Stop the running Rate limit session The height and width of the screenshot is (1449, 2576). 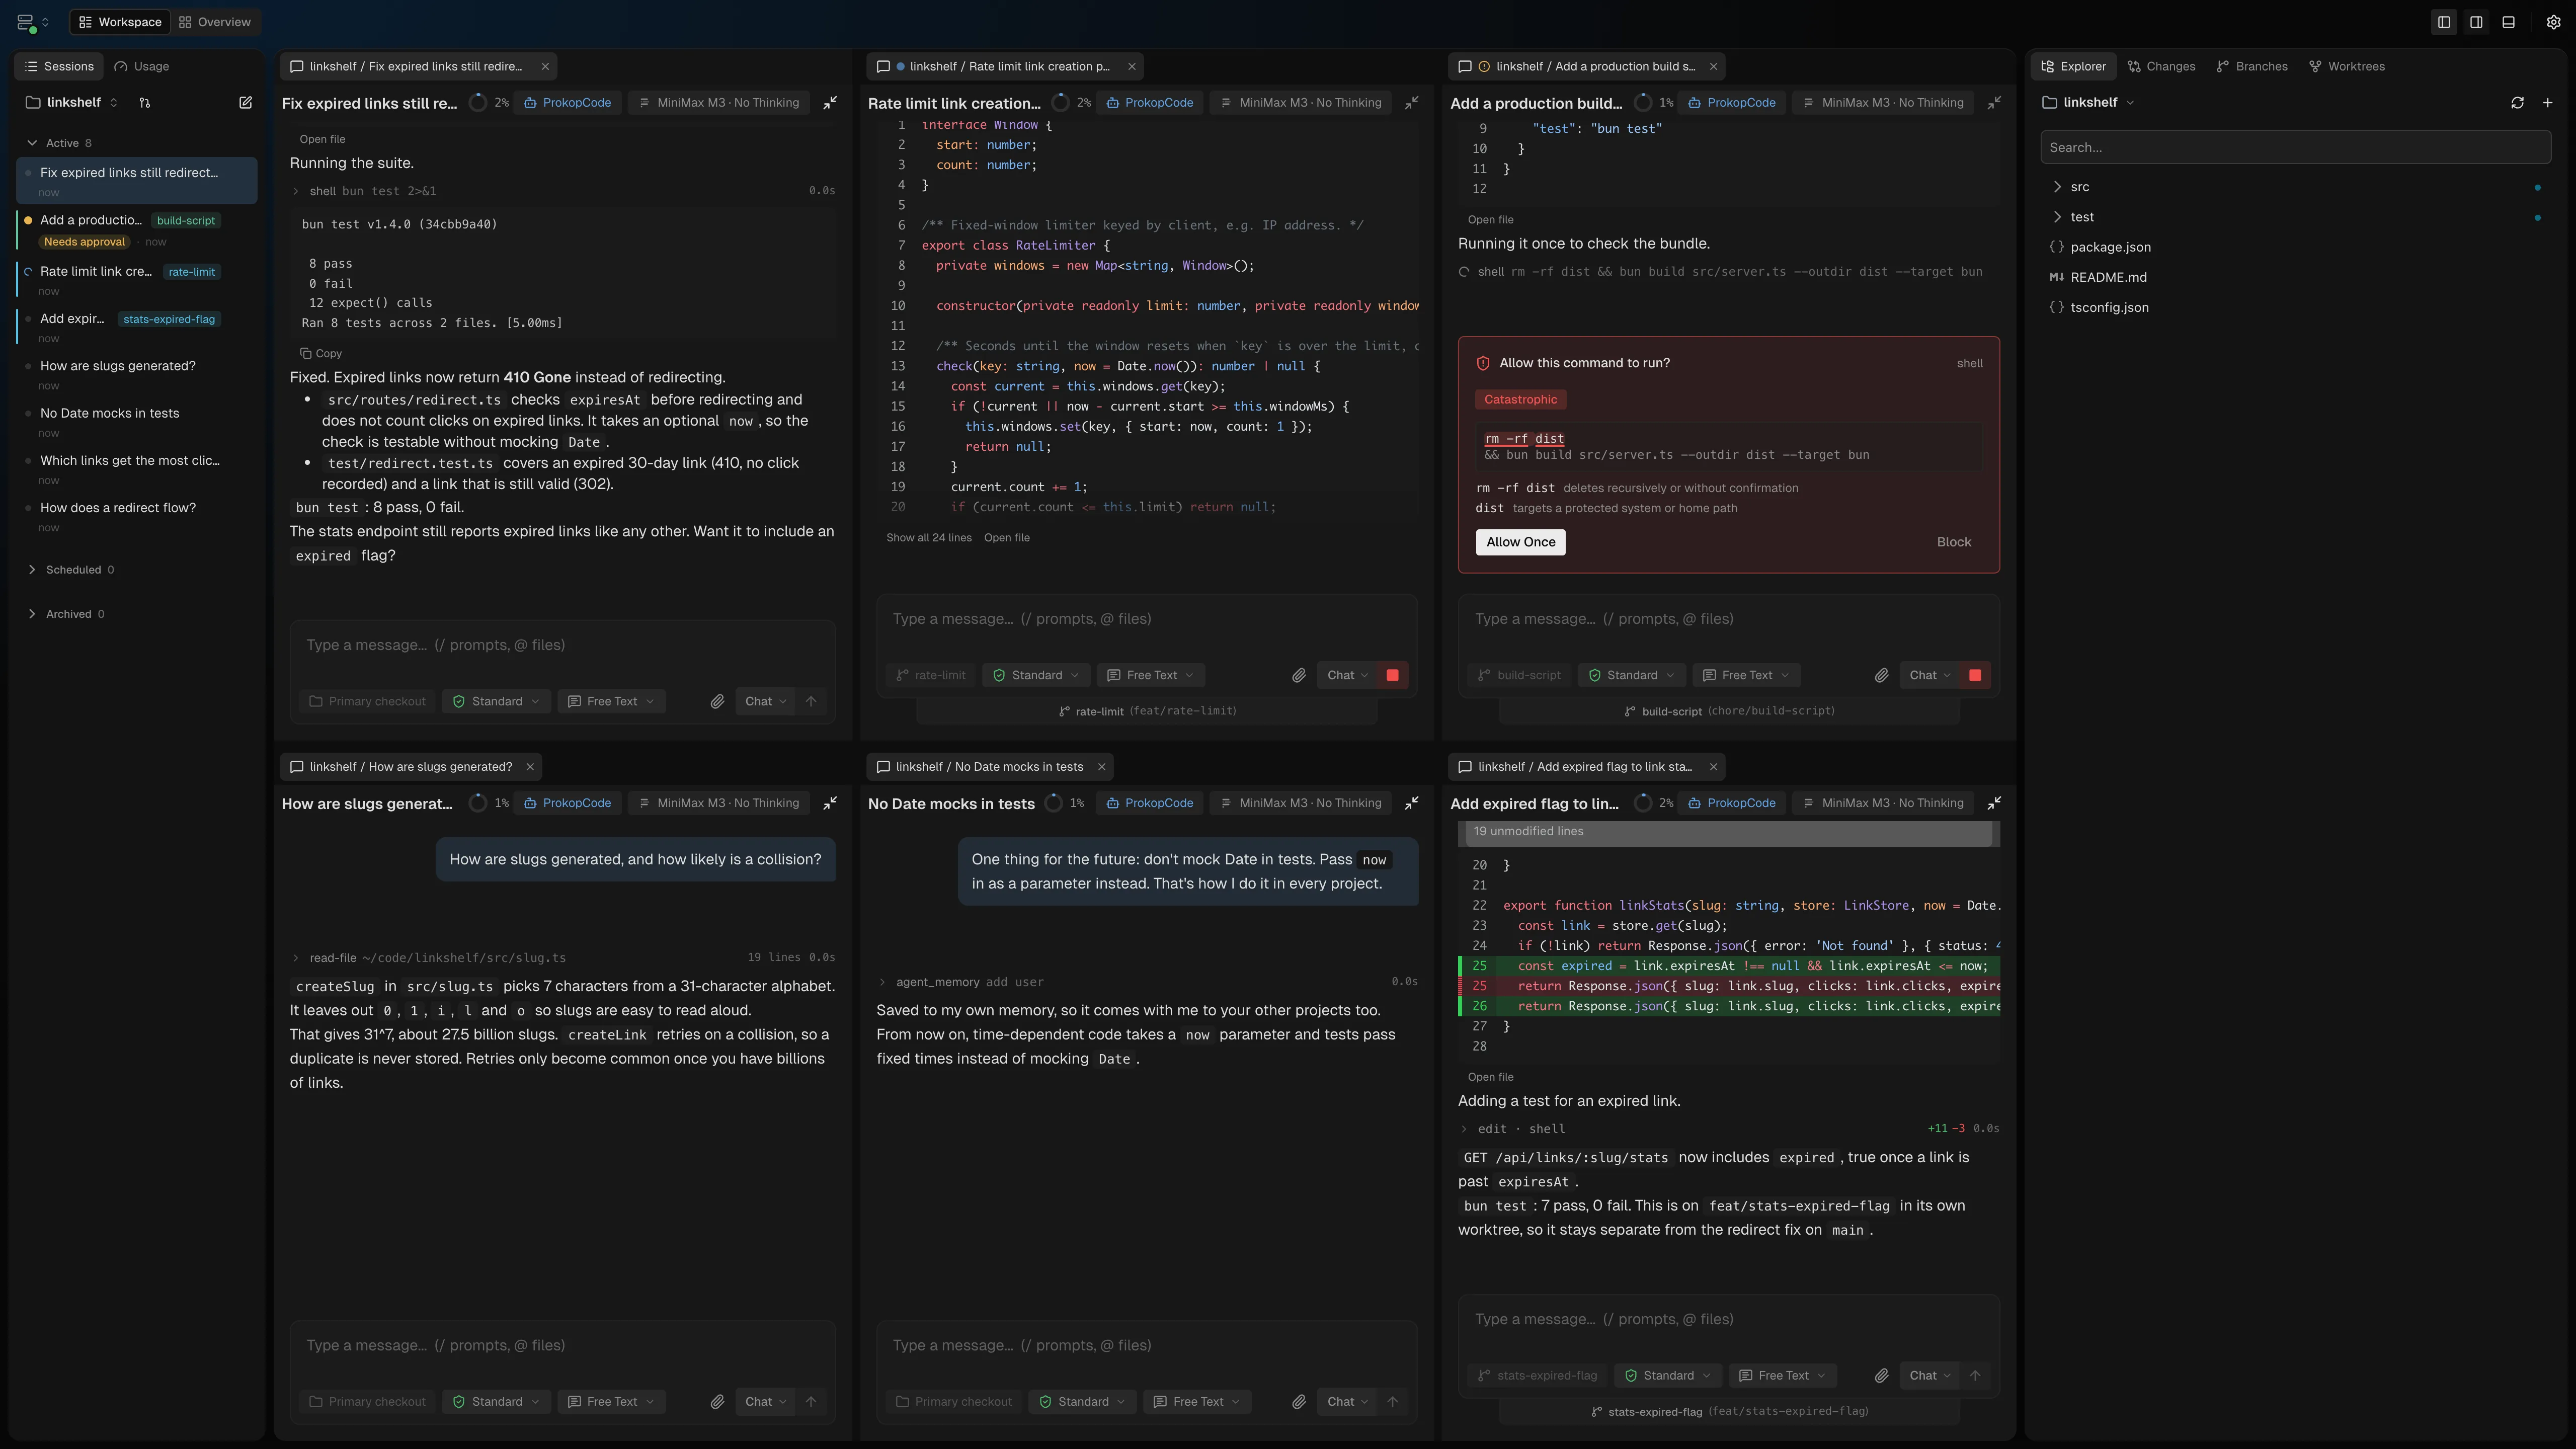(x=1392, y=675)
